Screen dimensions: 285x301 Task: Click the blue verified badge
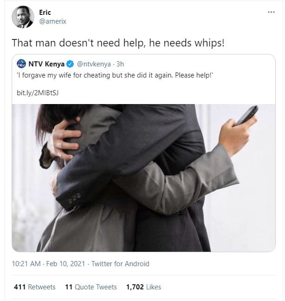click(x=70, y=64)
